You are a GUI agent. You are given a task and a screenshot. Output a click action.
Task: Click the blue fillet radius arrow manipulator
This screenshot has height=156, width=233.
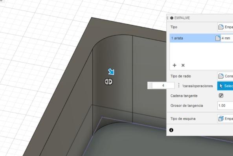click(x=111, y=72)
